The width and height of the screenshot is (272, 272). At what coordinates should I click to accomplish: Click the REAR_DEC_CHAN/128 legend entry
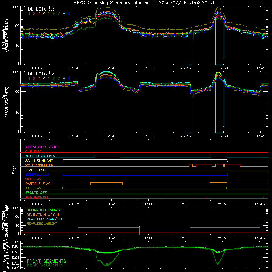point(45,219)
